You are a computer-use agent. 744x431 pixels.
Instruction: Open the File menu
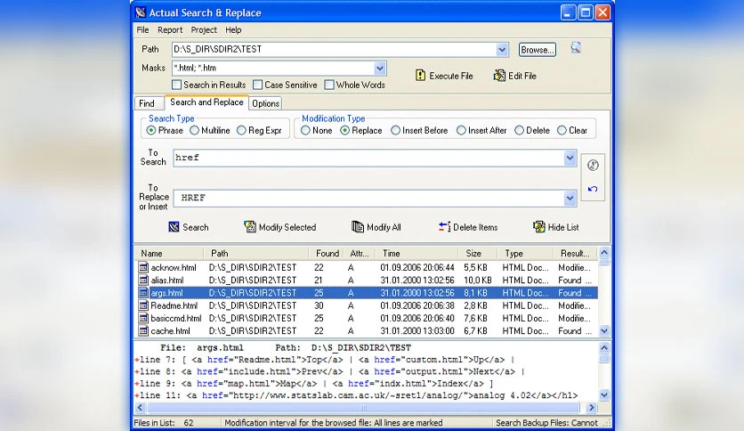coord(142,30)
